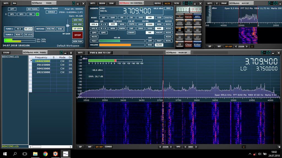Select CW mode
This screenshot has width=282, height=158.
131,18
